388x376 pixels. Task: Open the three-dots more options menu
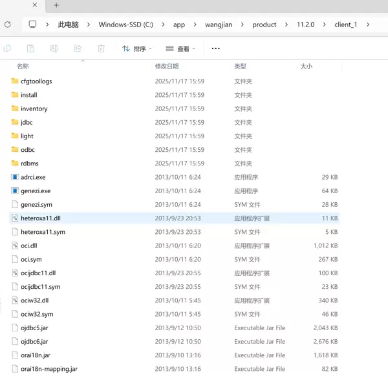(x=215, y=48)
